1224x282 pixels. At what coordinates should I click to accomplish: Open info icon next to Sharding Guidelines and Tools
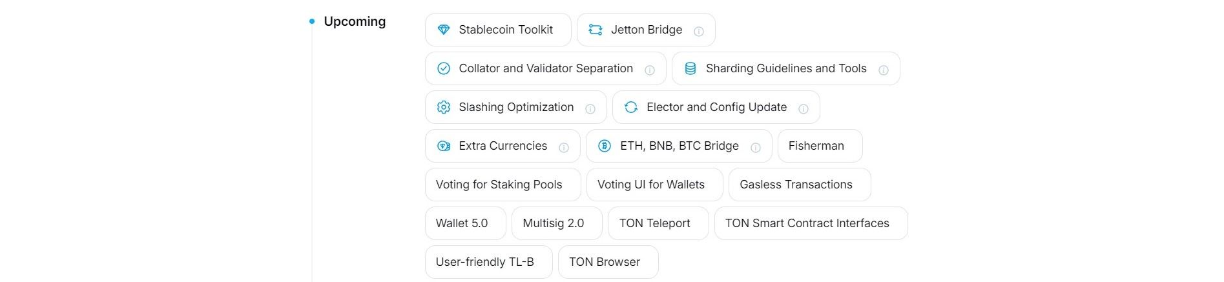(x=884, y=70)
